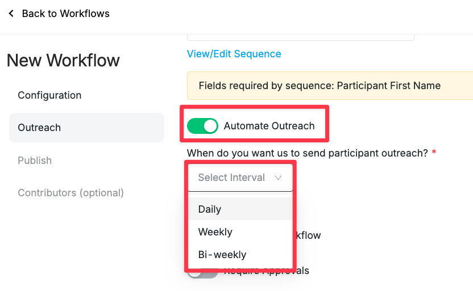The width and height of the screenshot is (473, 291).
Task: Click the outreach timing question label
Action: [x=308, y=153]
